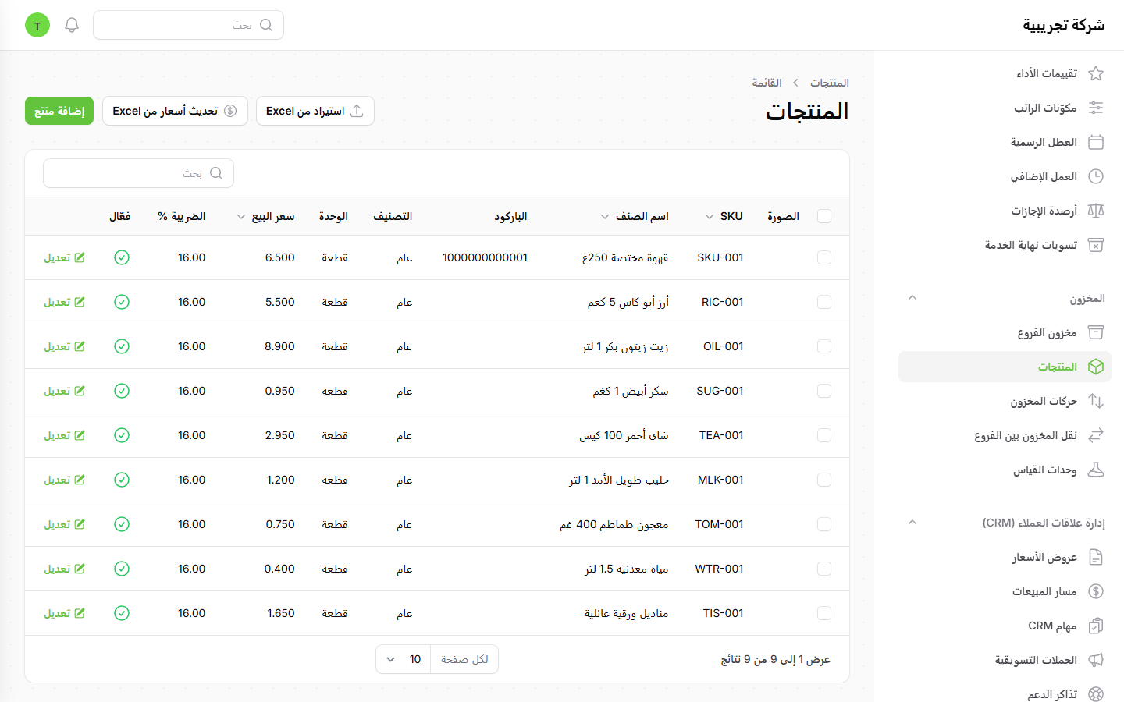Click the calendar icon beside العطل الرسمية
The width and height of the screenshot is (1124, 702).
(x=1096, y=142)
